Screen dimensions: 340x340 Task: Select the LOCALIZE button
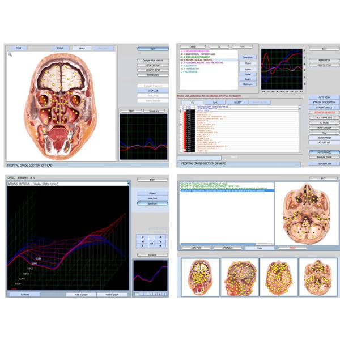[x=152, y=90]
